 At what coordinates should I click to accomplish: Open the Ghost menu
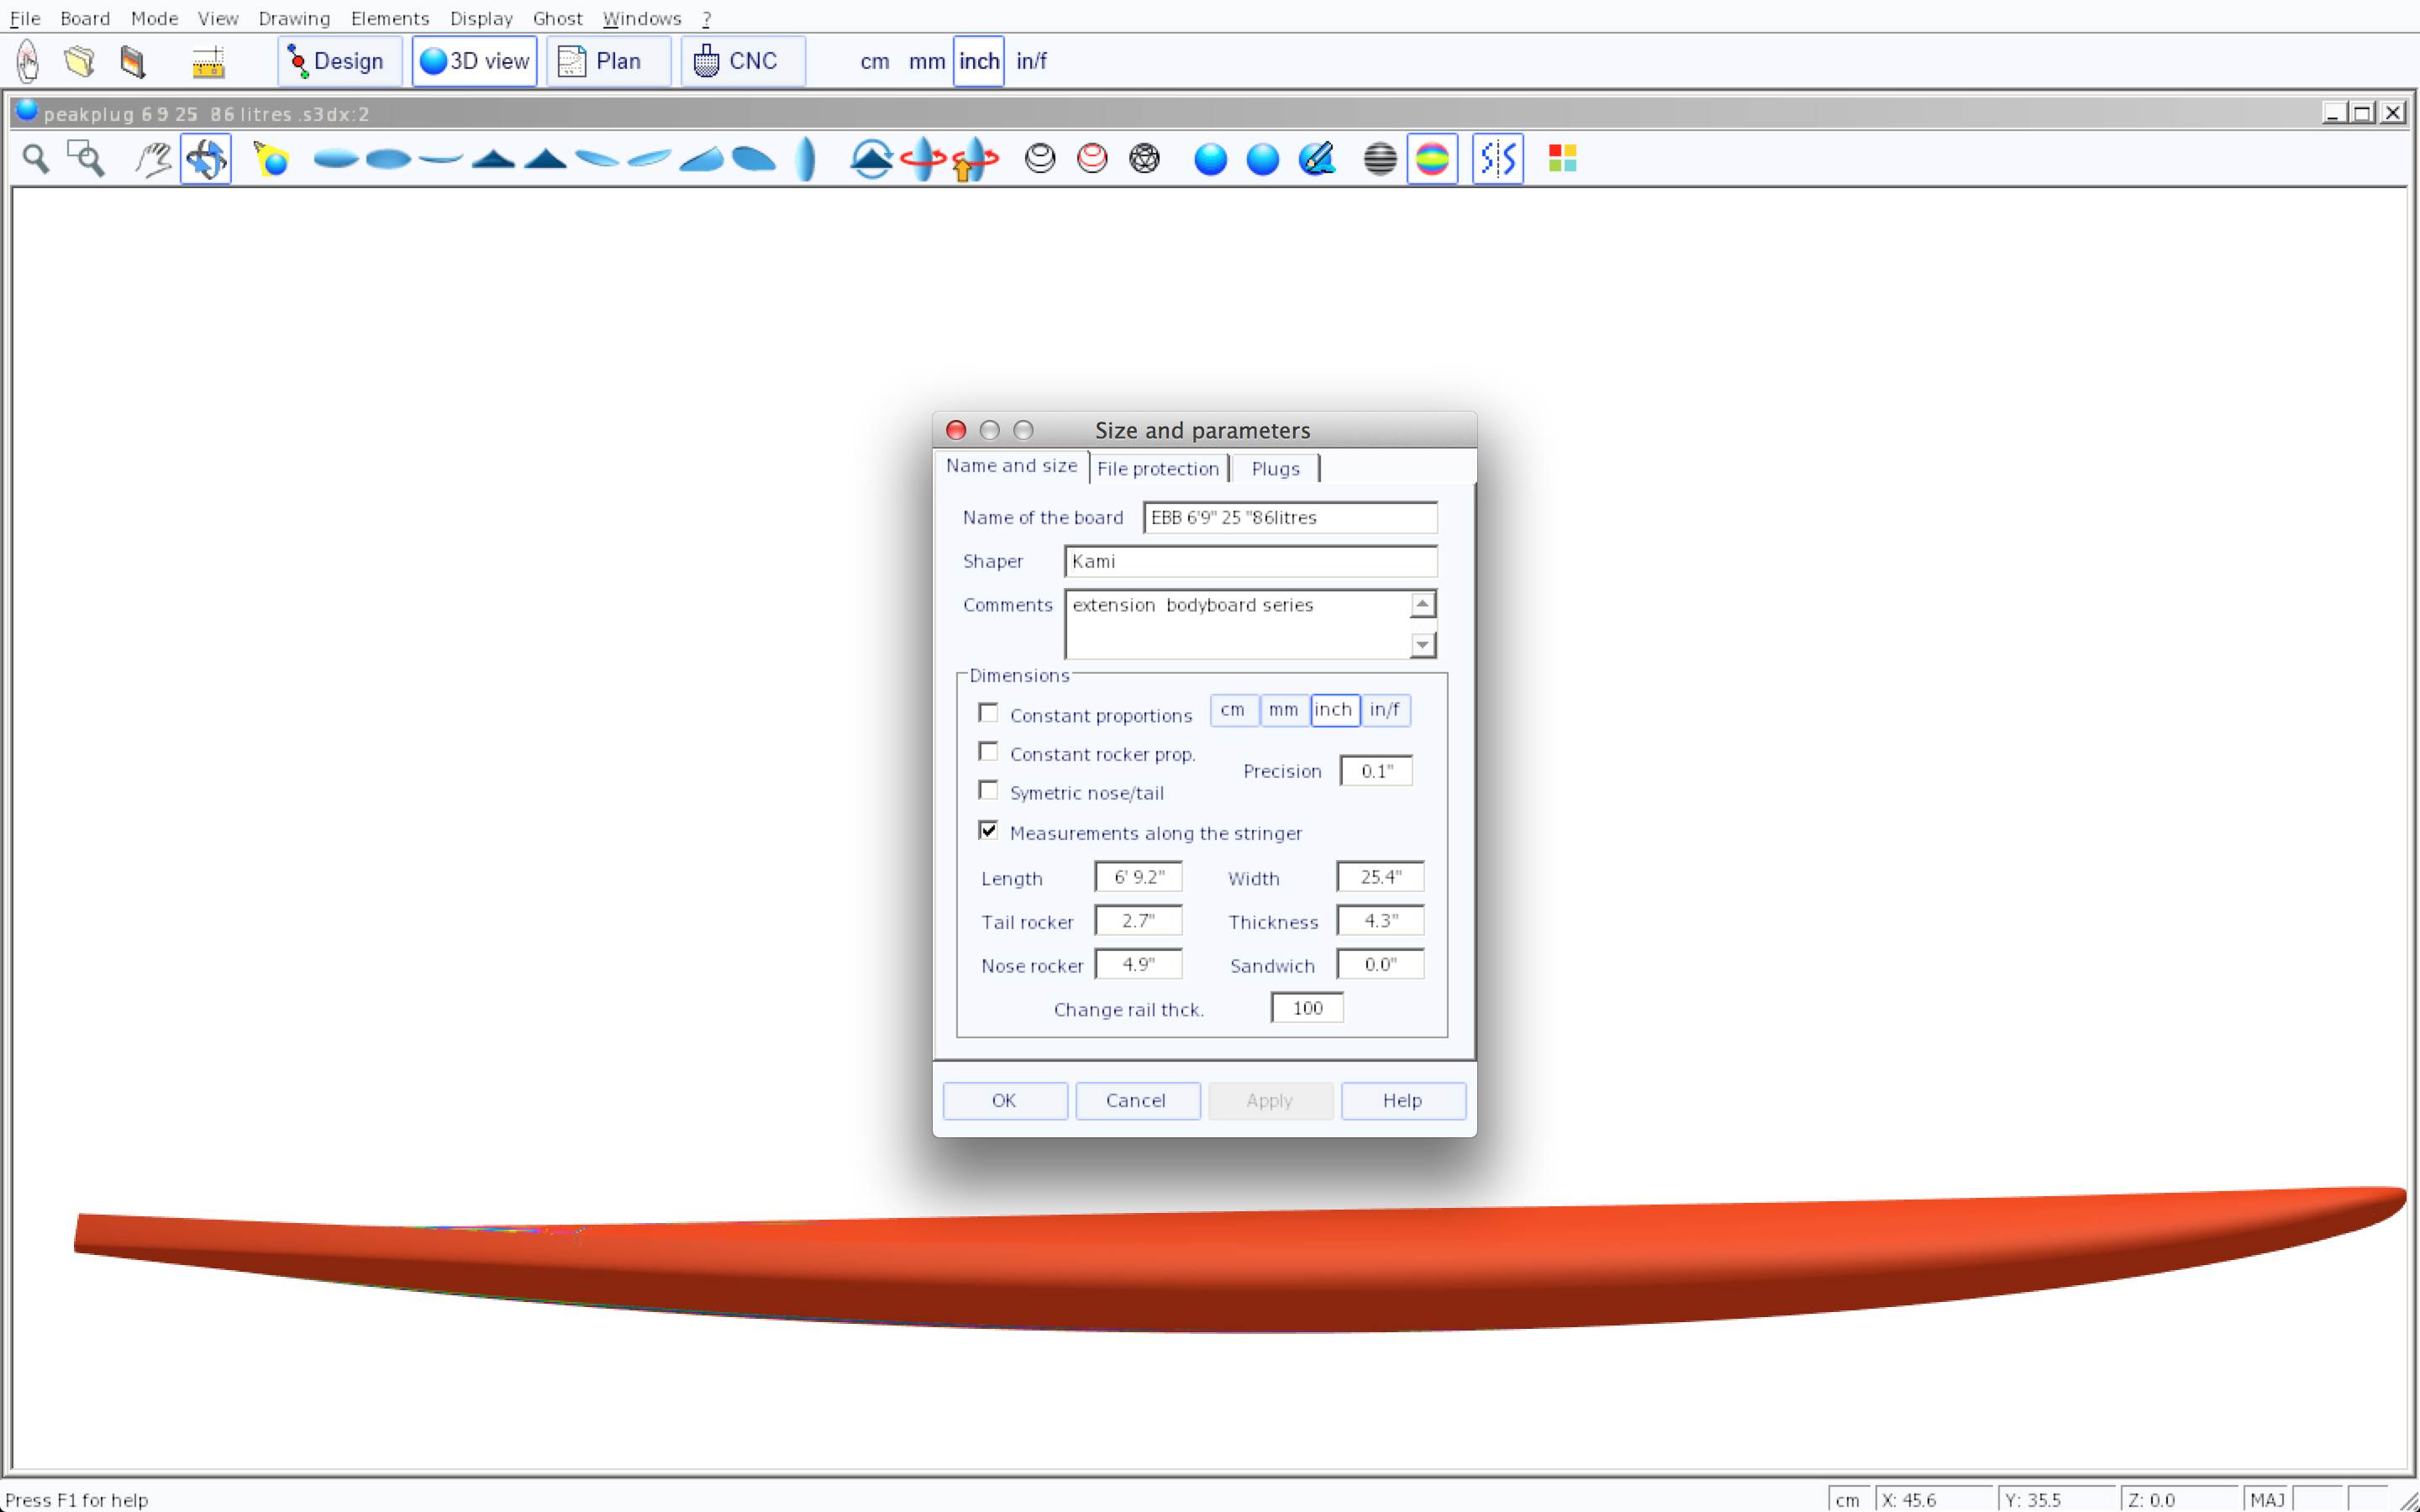557,18
